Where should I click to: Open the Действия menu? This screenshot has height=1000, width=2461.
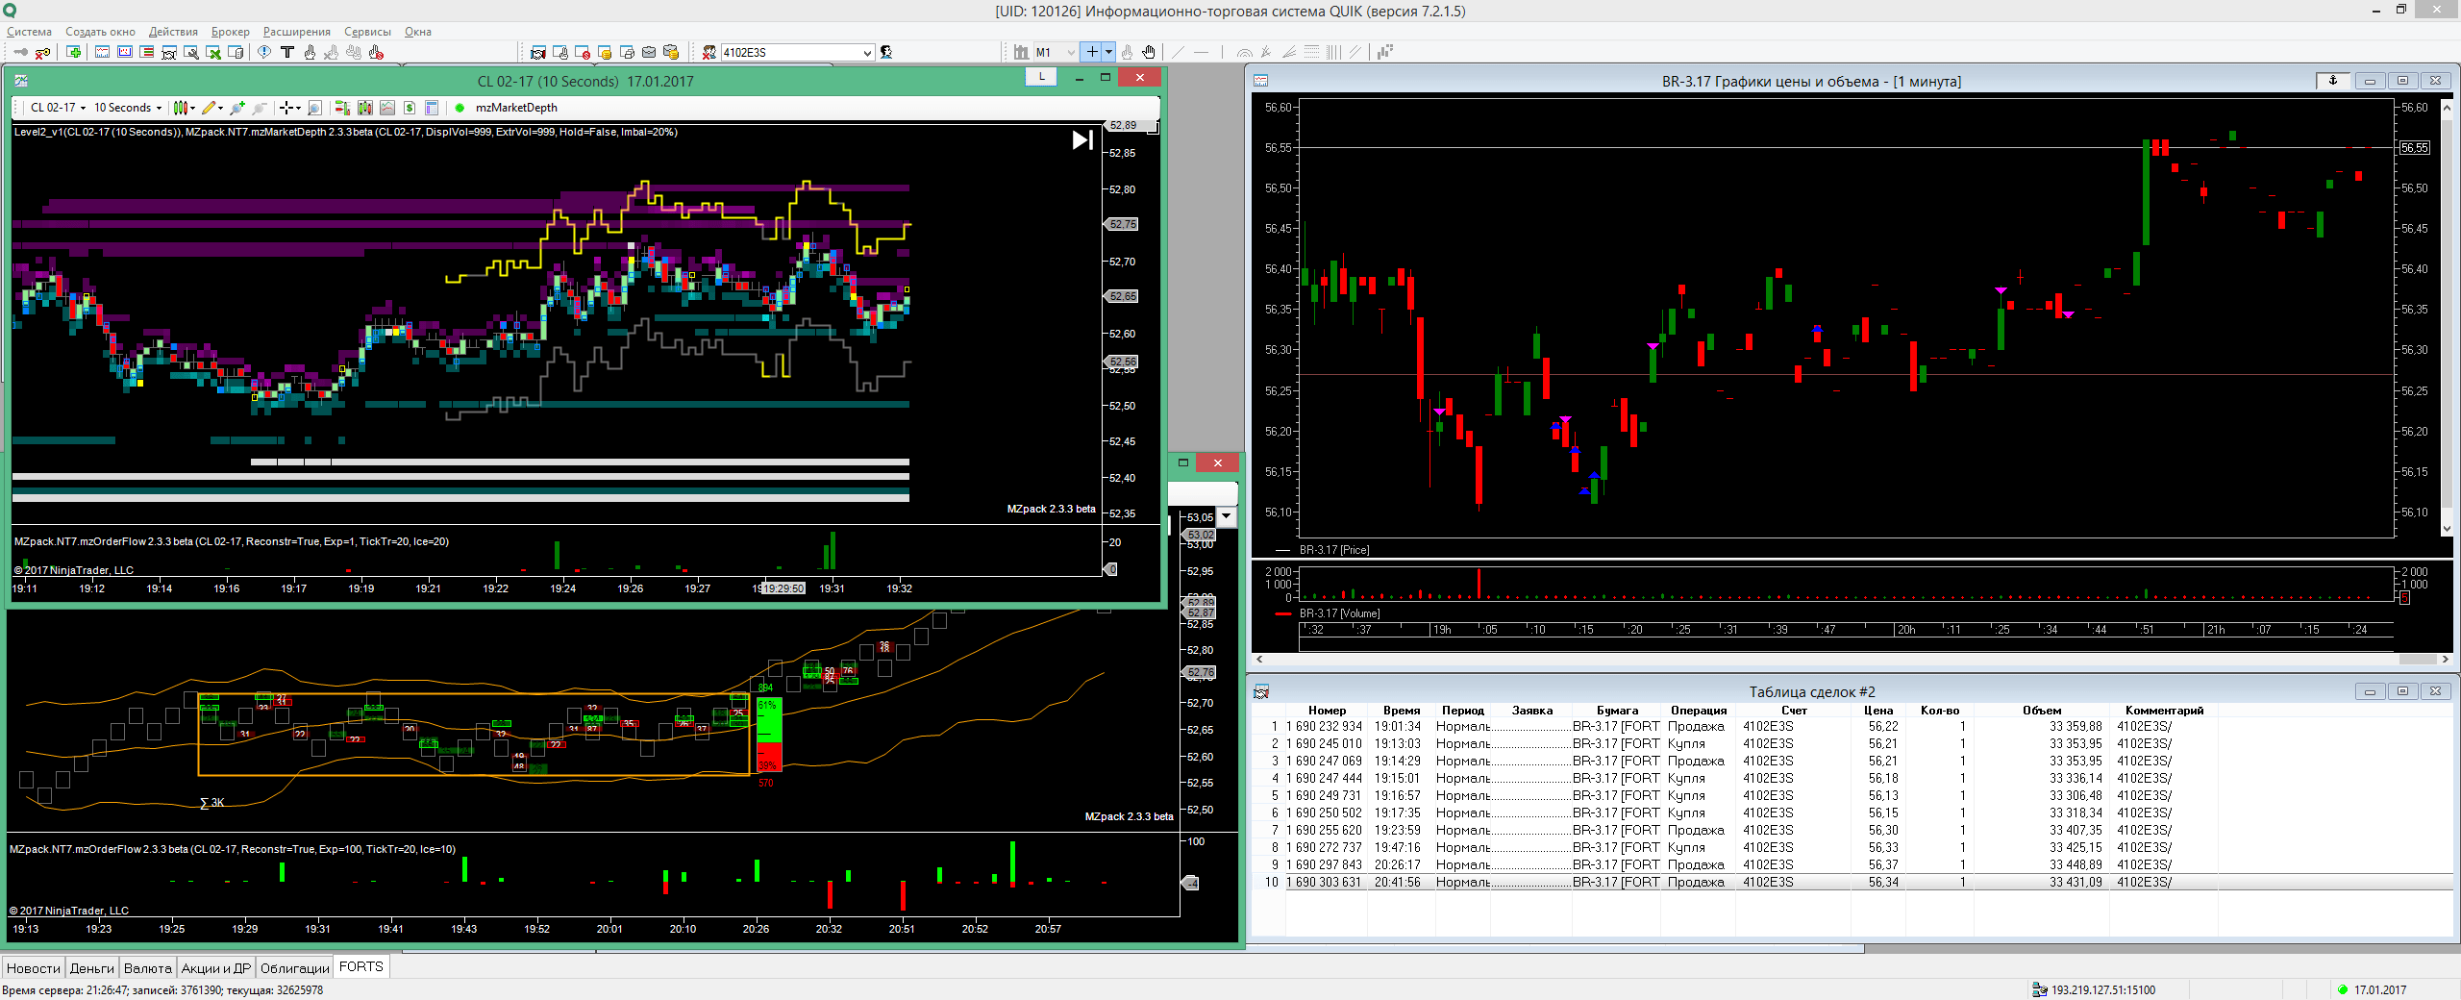point(173,32)
